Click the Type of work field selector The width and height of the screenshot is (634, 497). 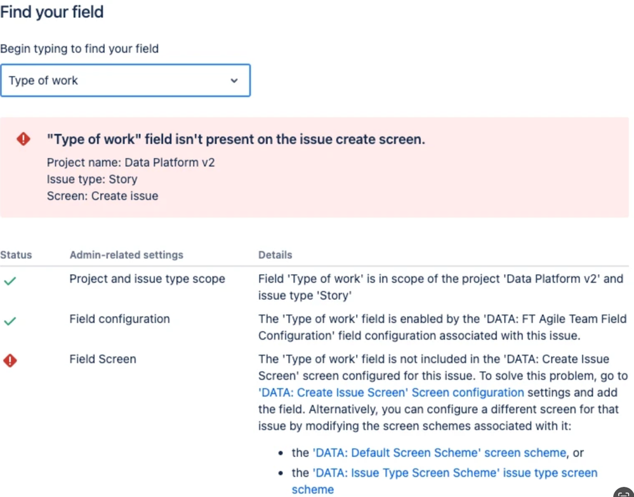pos(126,80)
